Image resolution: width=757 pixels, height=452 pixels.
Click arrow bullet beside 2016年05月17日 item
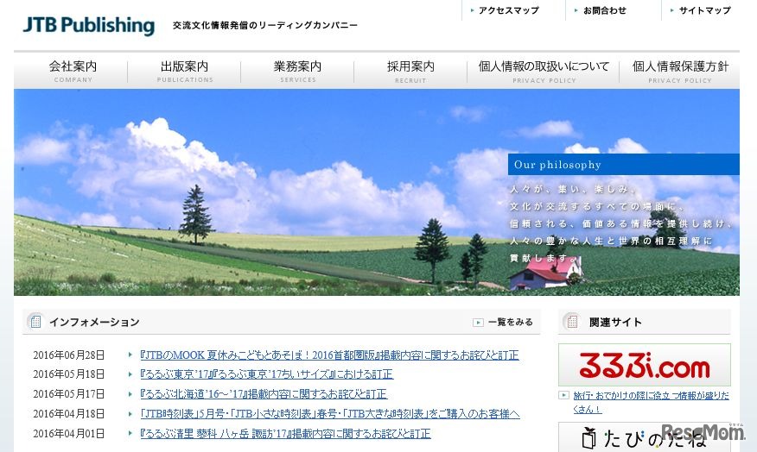130,394
